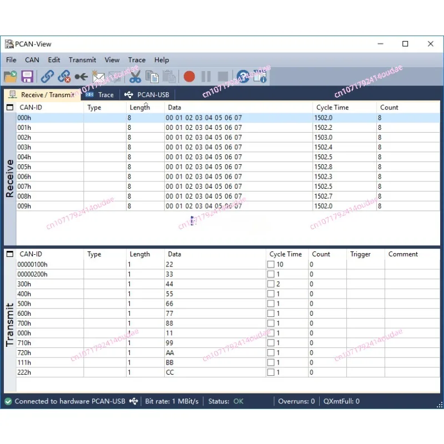Click the Trigger column header in Transmit list
444x444 pixels.
(366, 254)
